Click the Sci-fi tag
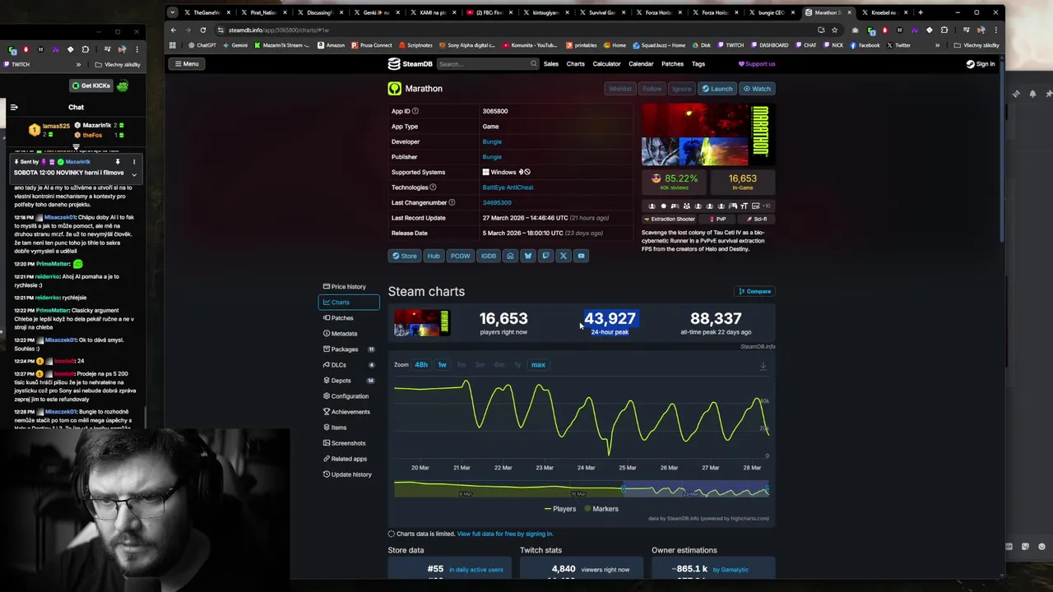1053x592 pixels. [x=756, y=220]
